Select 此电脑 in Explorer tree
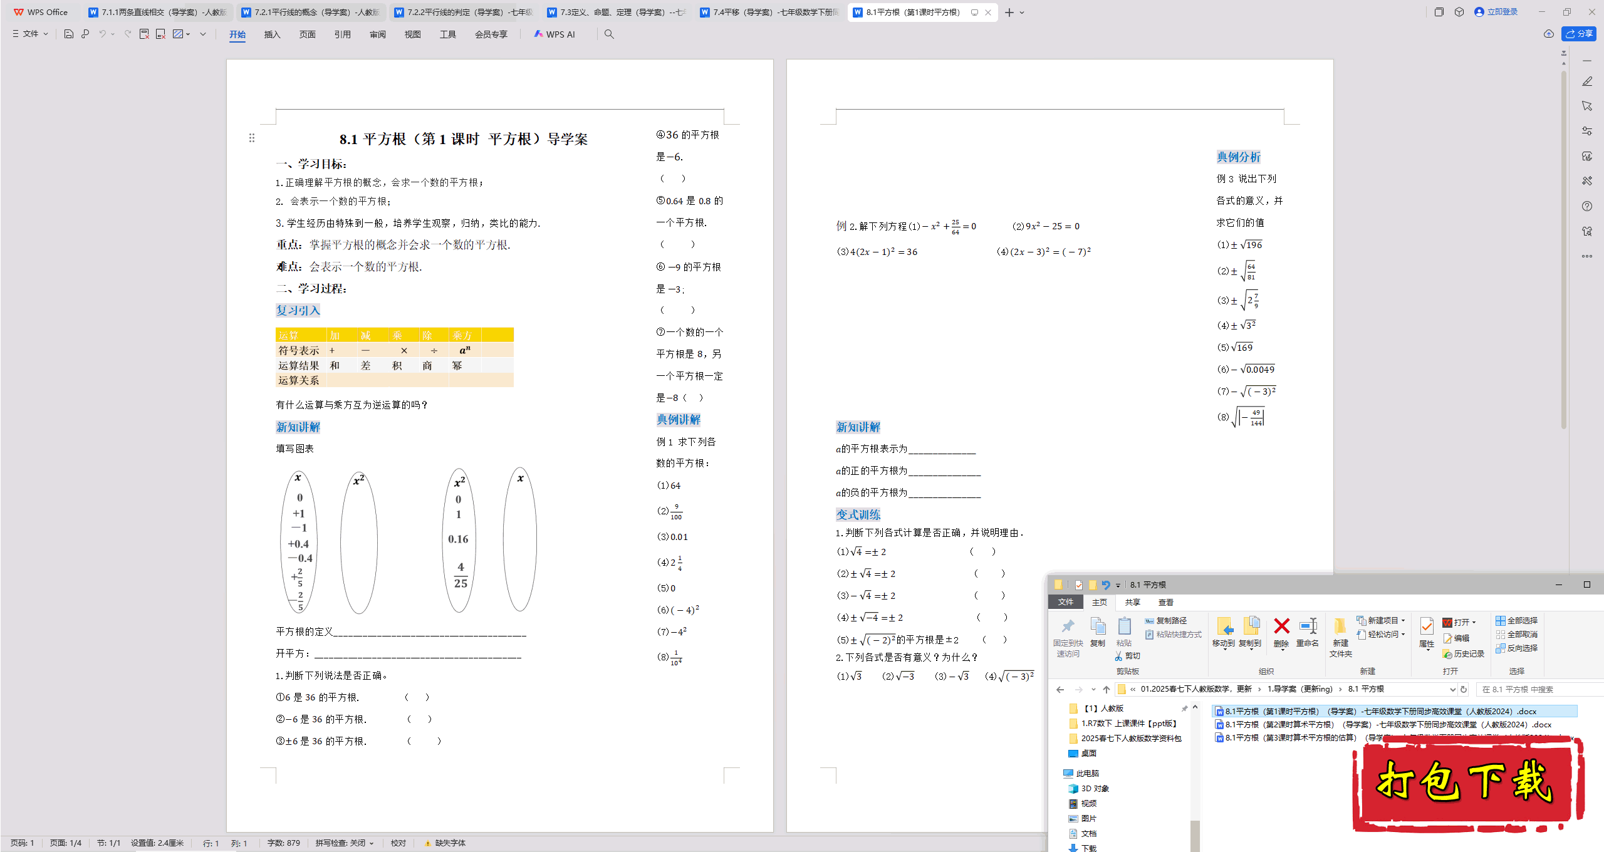The width and height of the screenshot is (1604, 852). tap(1081, 773)
